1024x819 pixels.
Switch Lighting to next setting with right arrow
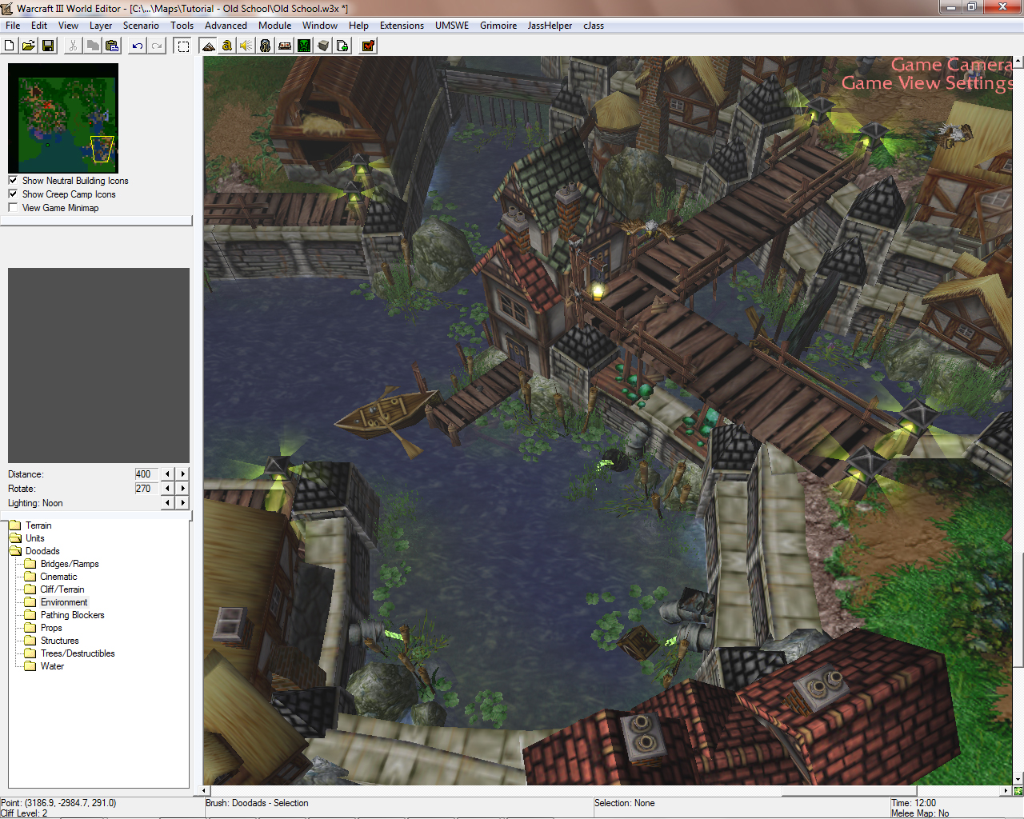click(x=183, y=503)
